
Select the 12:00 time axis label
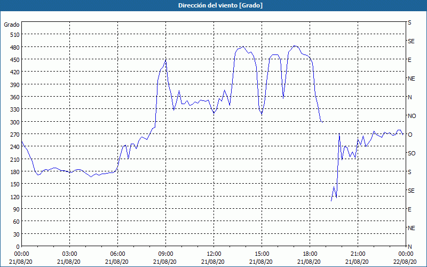coord(214,254)
